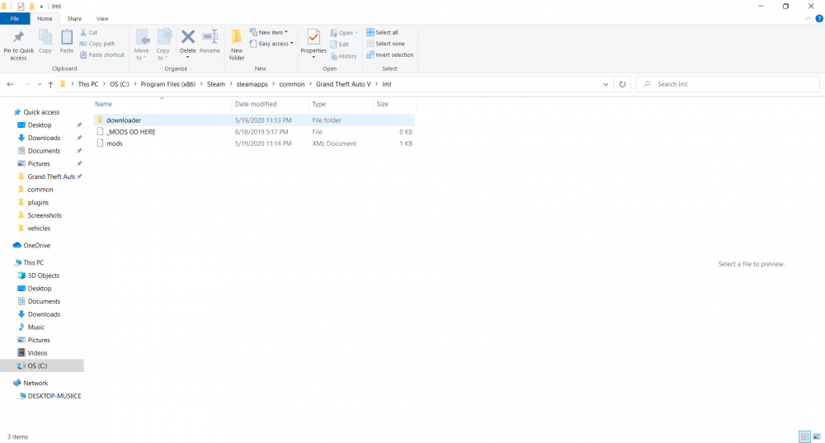Click Edit in the Open group
The width and height of the screenshot is (825, 443).
339,45
